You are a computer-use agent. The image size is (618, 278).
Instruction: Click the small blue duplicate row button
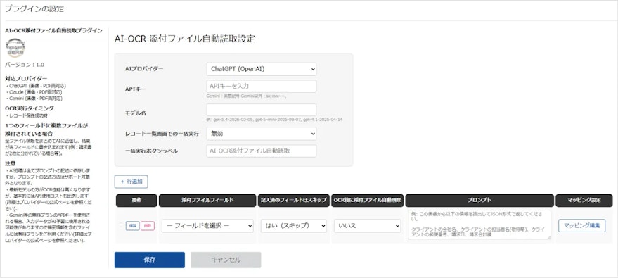[x=132, y=226]
